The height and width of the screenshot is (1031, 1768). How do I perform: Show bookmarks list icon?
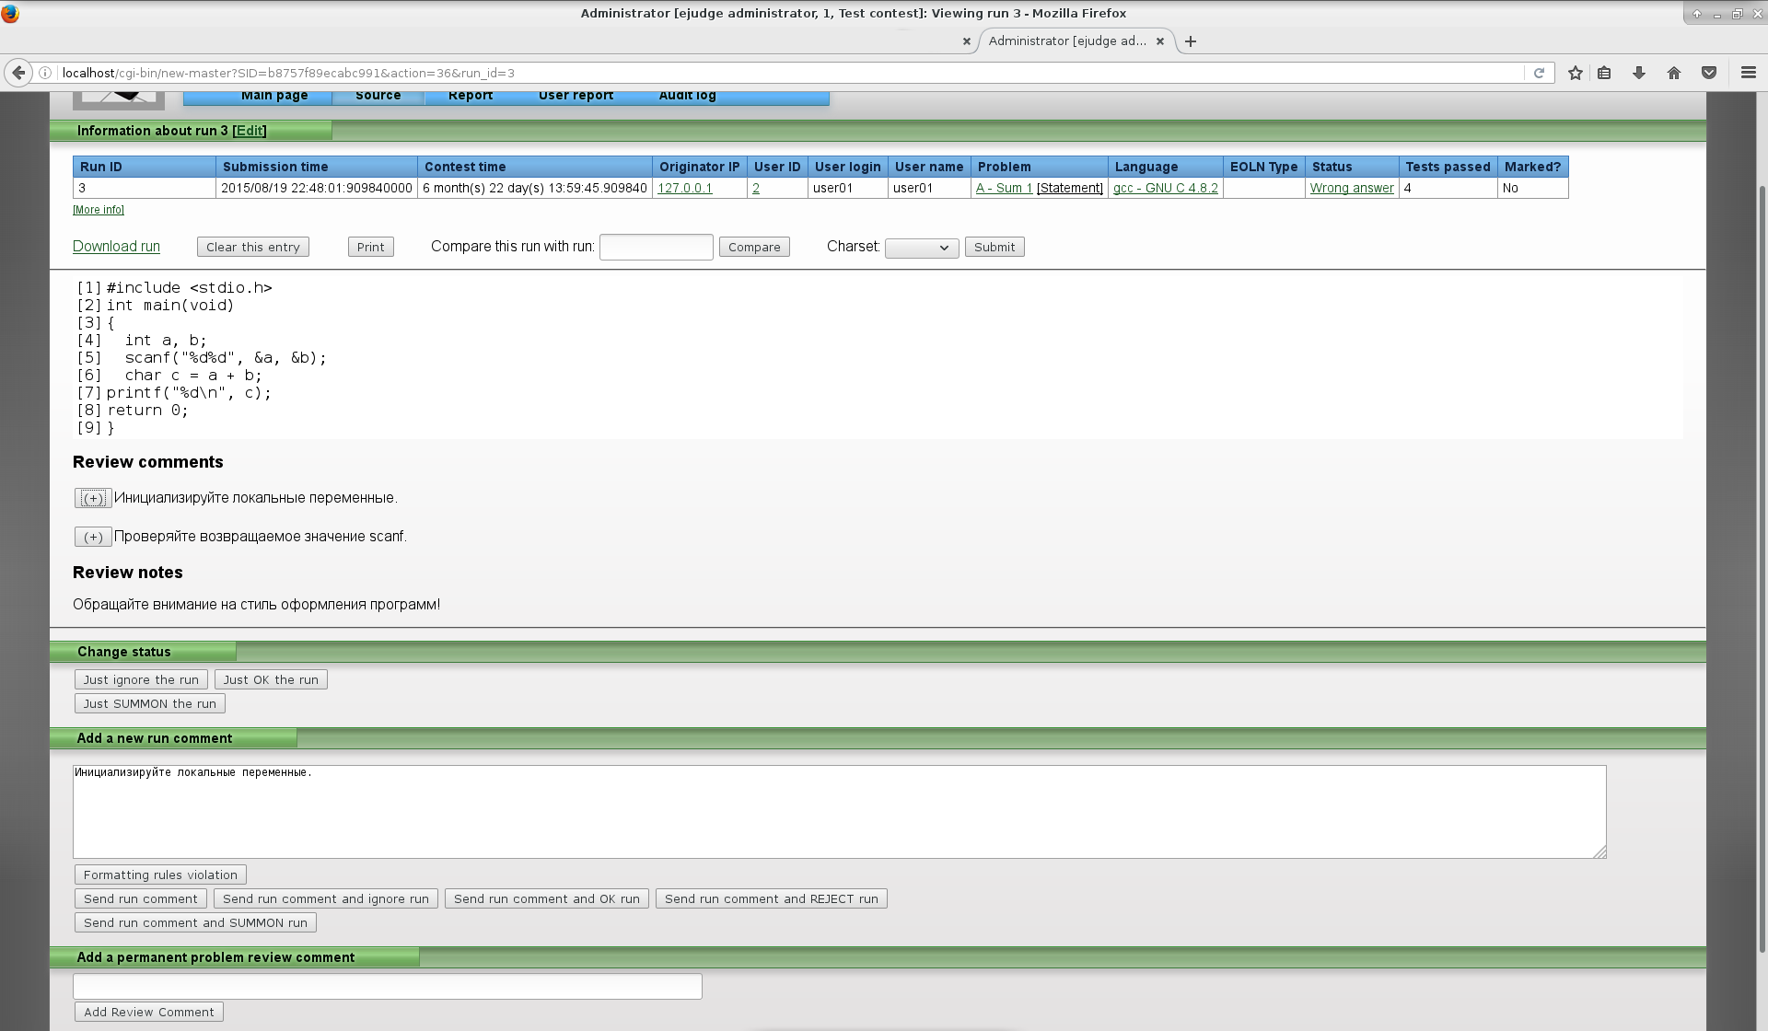click(x=1604, y=73)
